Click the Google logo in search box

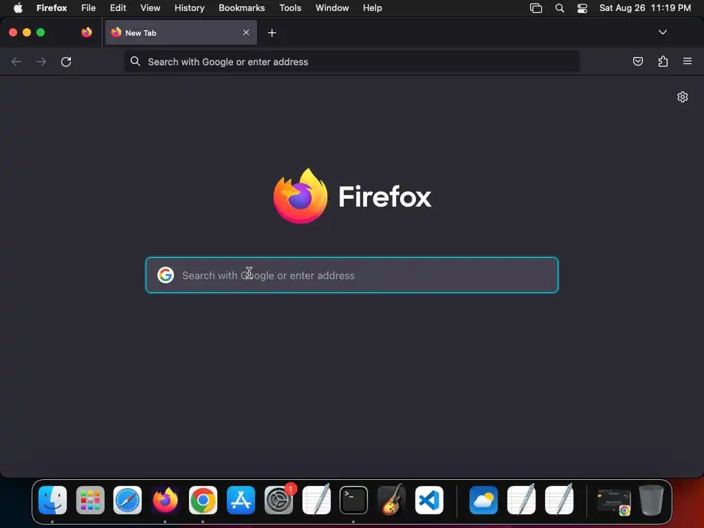[166, 275]
